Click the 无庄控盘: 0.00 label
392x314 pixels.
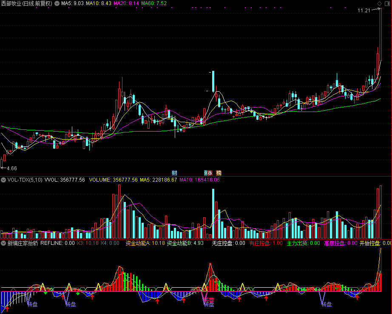point(228,243)
